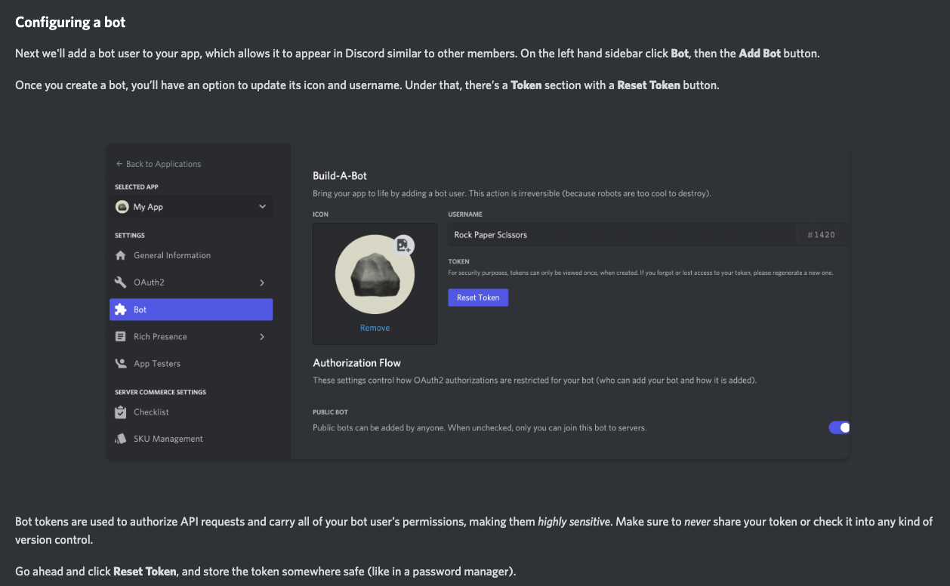Click the Rich Presence document icon
The height and width of the screenshot is (586, 950).
[x=120, y=337]
